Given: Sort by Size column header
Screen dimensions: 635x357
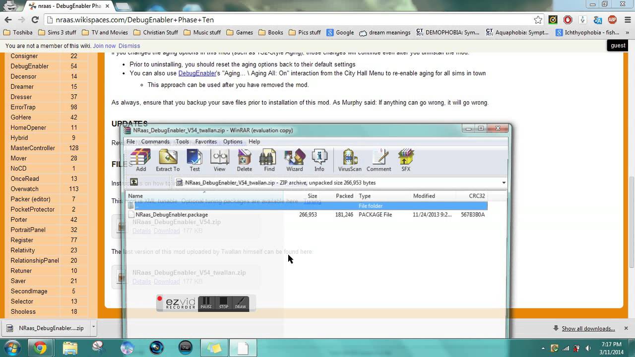Looking at the screenshot, I should [x=301, y=196].
